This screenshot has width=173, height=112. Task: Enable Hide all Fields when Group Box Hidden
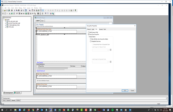pyautogui.click(x=91, y=39)
